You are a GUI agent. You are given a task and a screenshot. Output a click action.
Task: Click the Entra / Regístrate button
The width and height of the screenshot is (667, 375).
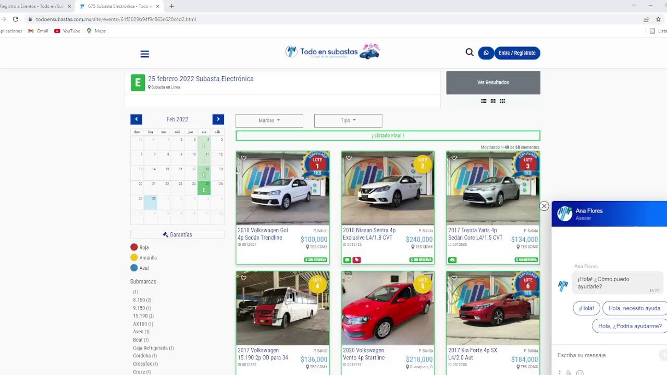(x=517, y=53)
